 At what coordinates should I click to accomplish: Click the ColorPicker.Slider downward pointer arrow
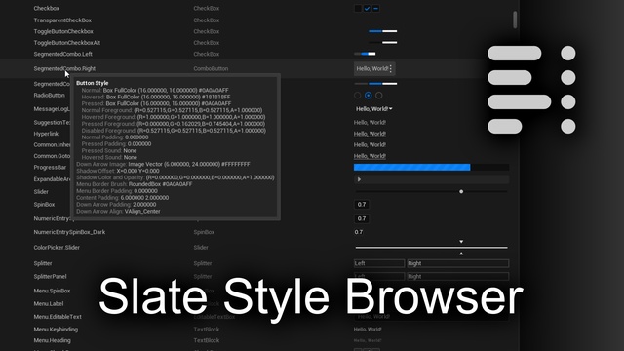pyautogui.click(x=461, y=242)
